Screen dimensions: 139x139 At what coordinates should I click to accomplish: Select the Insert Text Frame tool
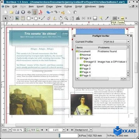(11, 18)
